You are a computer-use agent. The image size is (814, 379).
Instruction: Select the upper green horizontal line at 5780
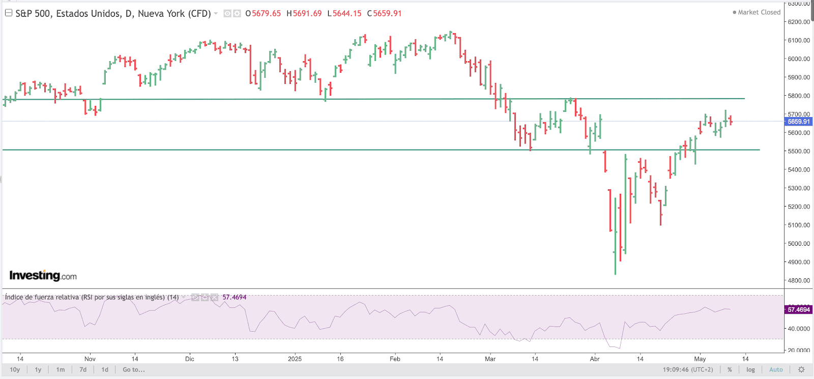[373, 99]
